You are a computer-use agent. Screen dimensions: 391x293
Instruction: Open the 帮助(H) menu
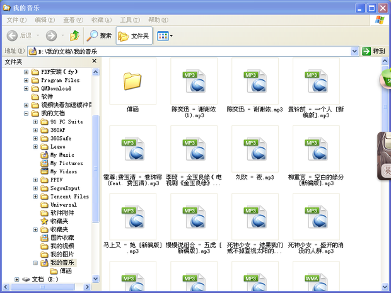158,20
